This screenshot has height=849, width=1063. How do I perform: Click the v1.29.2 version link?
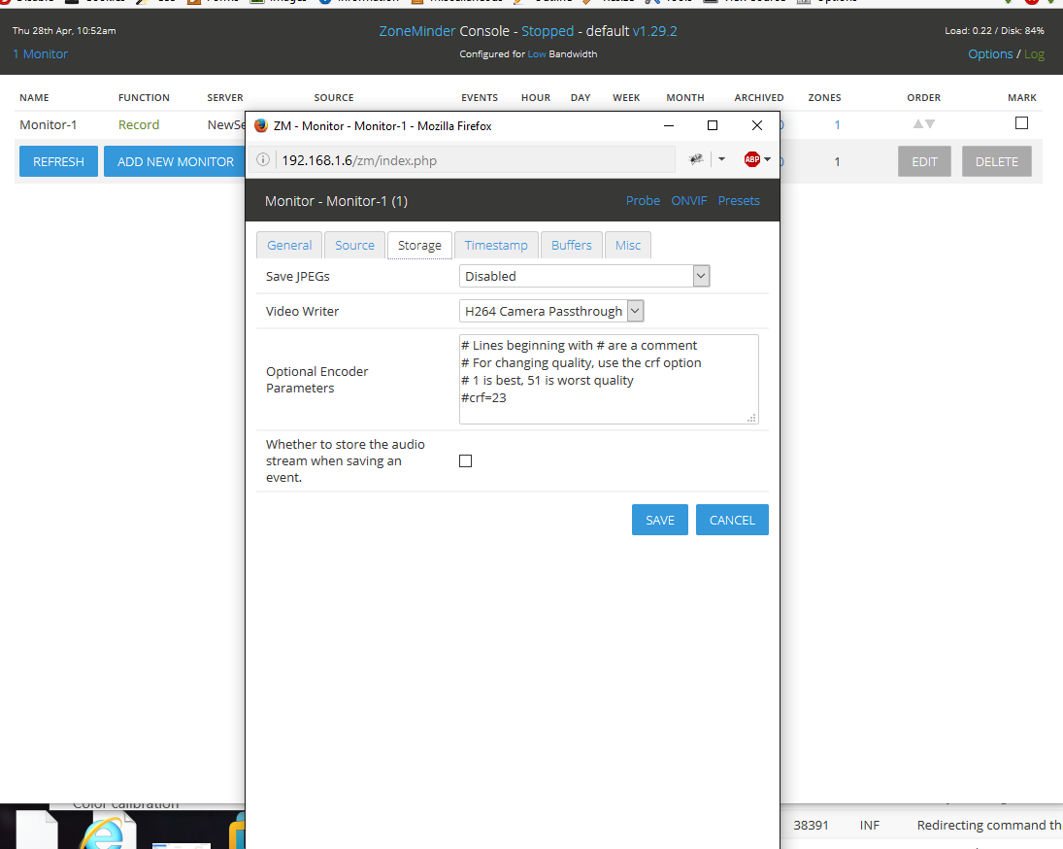coord(654,31)
